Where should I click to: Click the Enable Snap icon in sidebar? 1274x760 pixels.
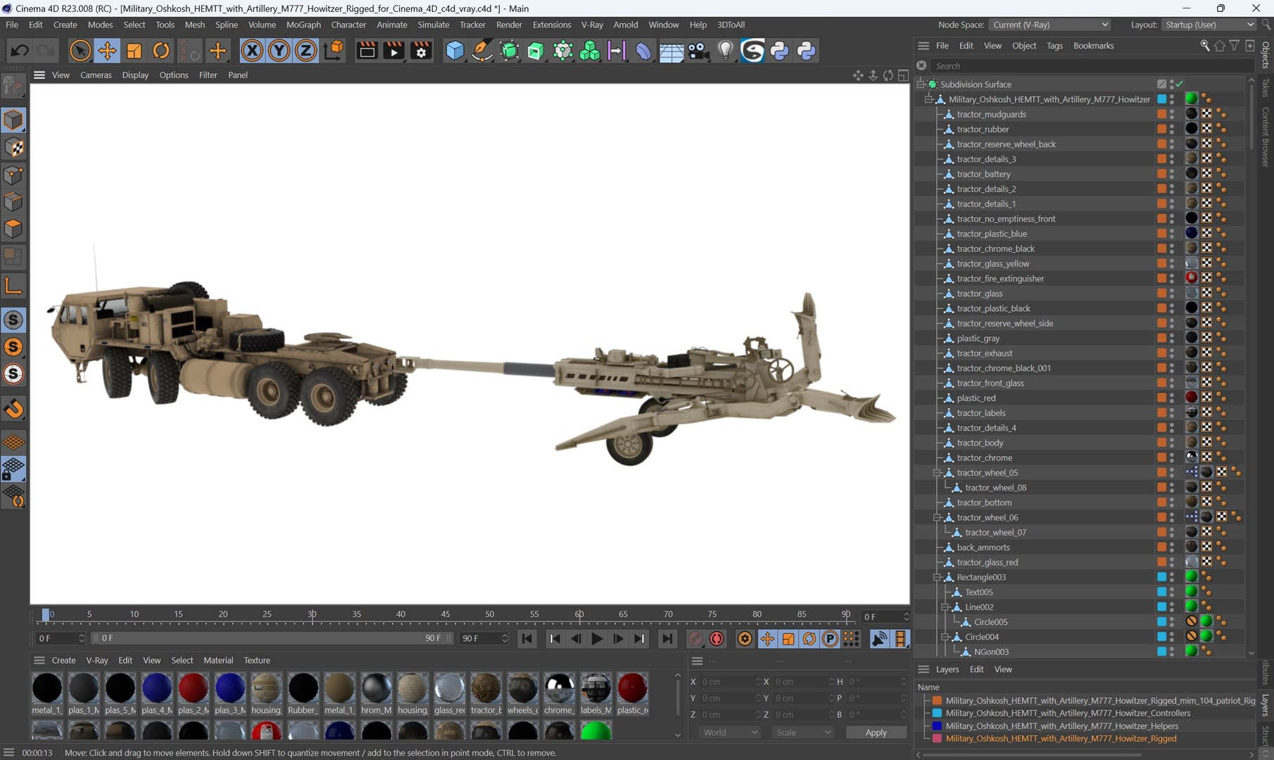pos(13,409)
